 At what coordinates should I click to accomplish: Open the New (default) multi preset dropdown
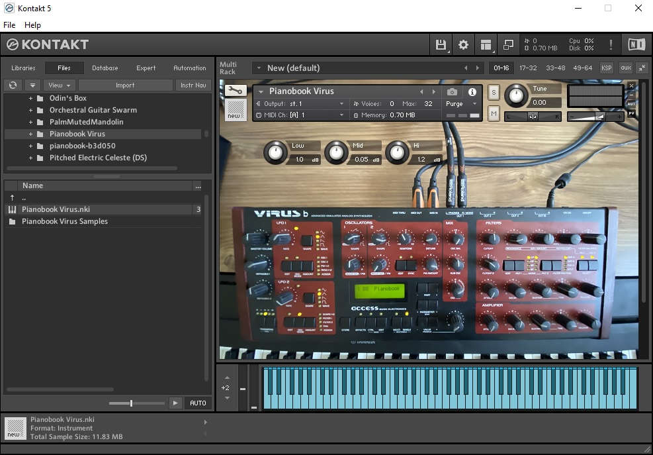(x=259, y=68)
